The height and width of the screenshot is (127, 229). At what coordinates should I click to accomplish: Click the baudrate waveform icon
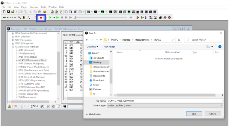click(x=11, y=17)
